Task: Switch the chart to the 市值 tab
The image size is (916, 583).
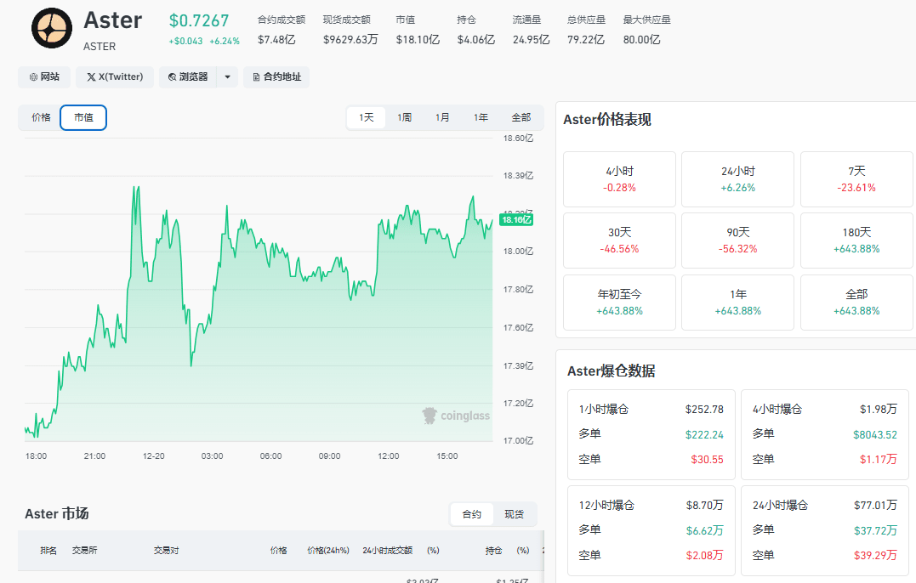Action: [x=83, y=117]
